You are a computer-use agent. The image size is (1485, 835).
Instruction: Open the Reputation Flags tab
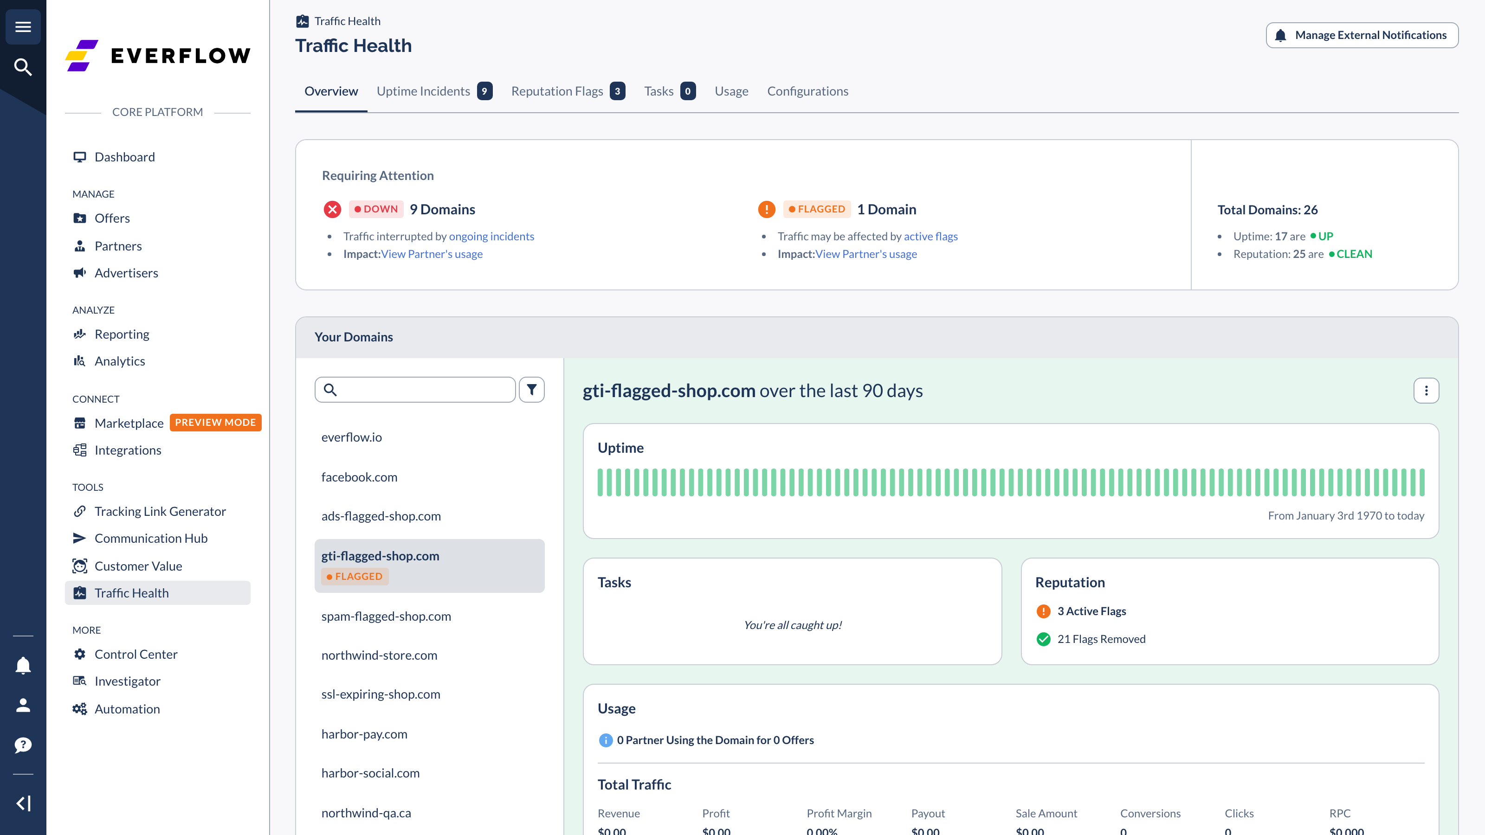tap(568, 91)
